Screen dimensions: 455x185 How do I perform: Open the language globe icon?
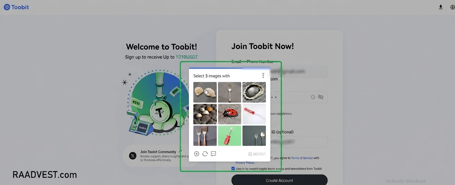(452, 7)
